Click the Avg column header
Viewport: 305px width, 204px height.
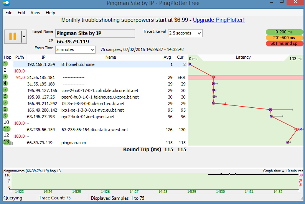point(167,58)
